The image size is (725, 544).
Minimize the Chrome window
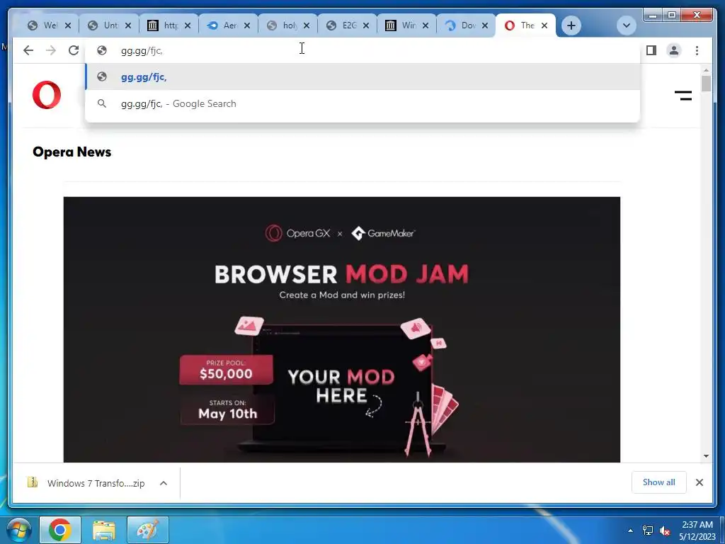(653, 16)
